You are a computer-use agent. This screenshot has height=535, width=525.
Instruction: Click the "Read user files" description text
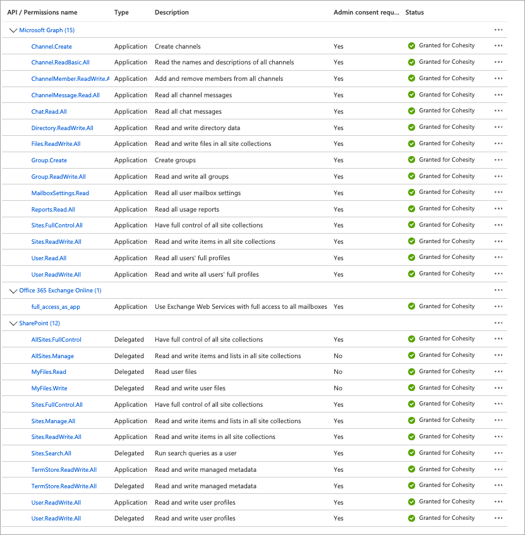pyautogui.click(x=176, y=371)
